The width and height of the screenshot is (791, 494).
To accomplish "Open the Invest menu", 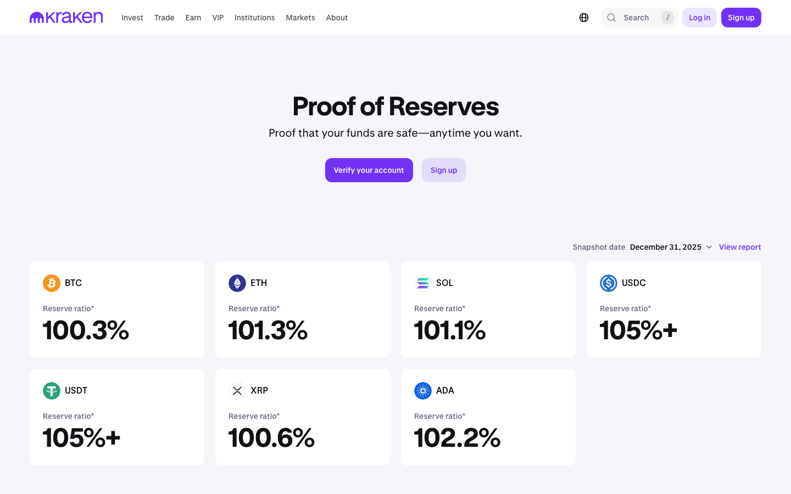I will click(132, 18).
